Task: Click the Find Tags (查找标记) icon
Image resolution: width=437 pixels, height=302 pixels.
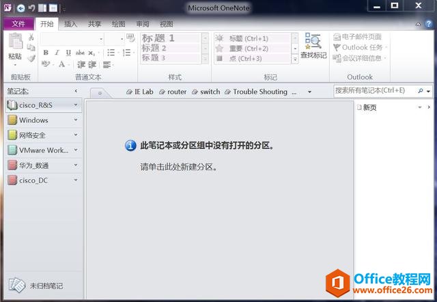Action: click(x=313, y=42)
